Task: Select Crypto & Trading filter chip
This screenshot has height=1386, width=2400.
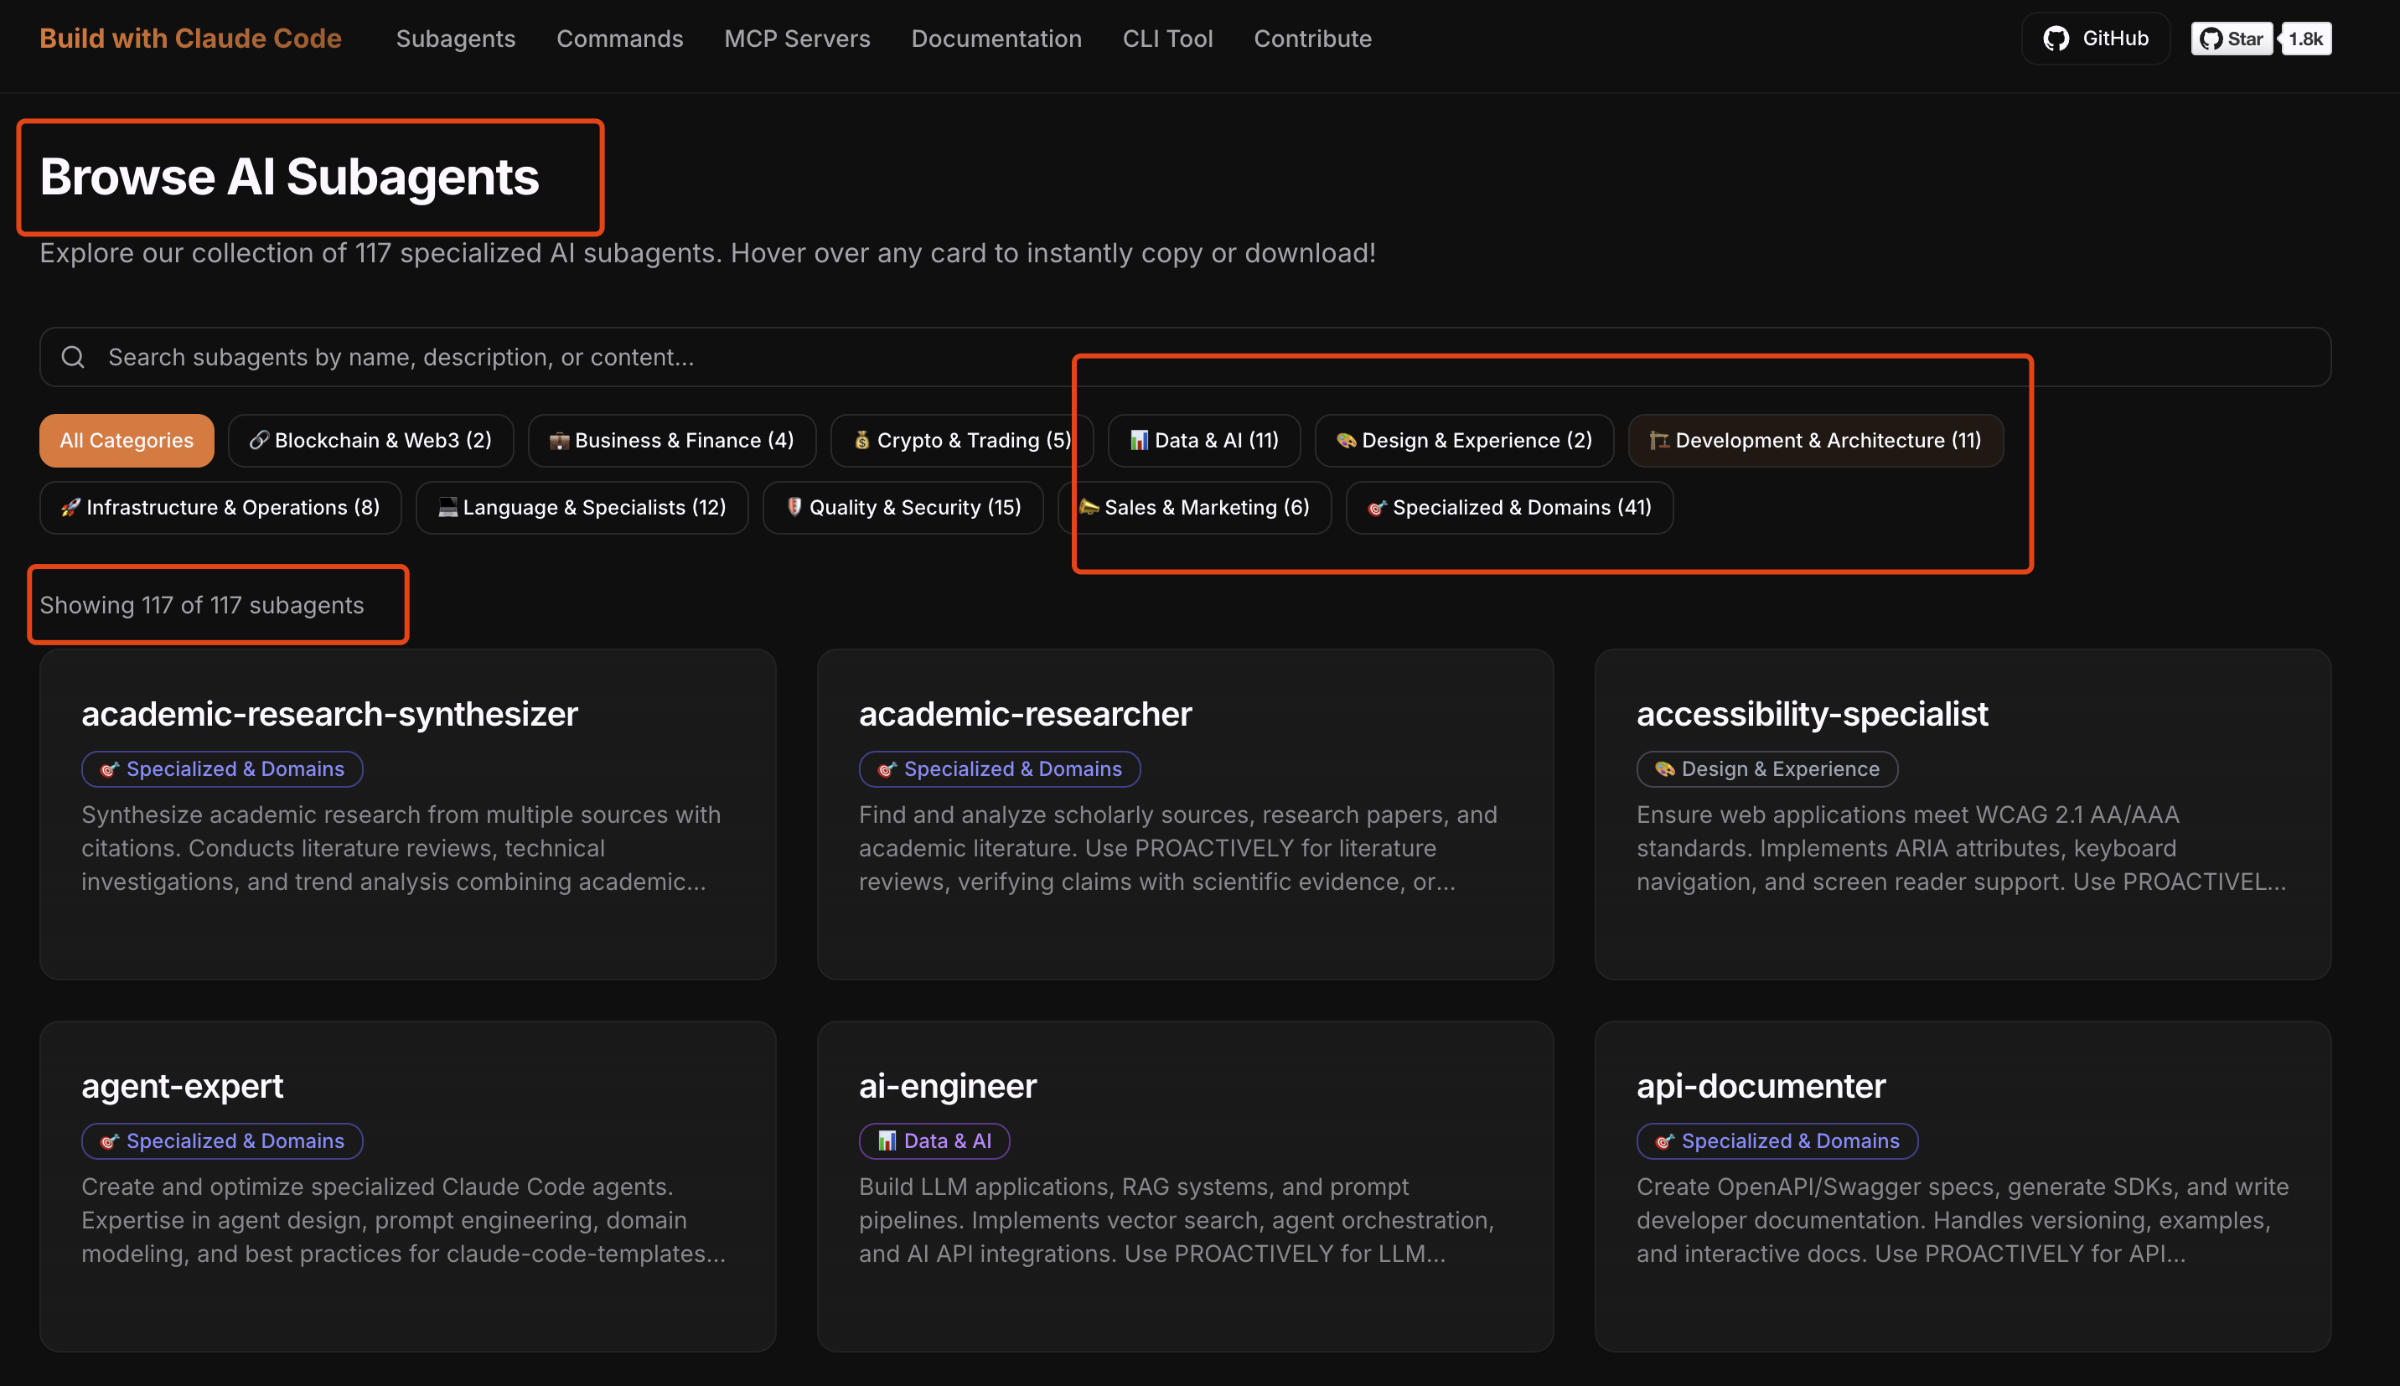Action: pyautogui.click(x=961, y=440)
